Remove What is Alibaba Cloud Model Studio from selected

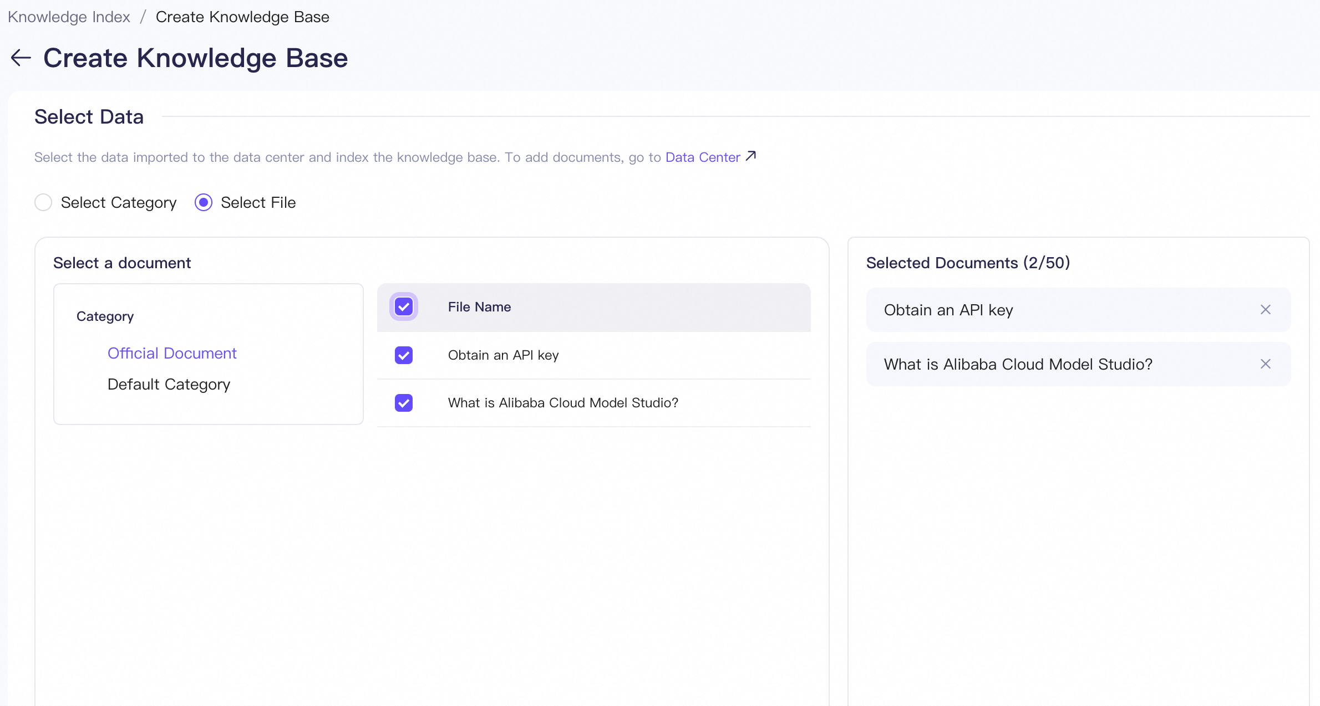tap(1266, 364)
